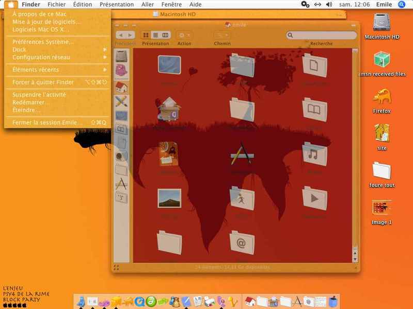Screen dimensions: 413x309
Task: Switch to column view in Présentation control
Action: [165, 35]
